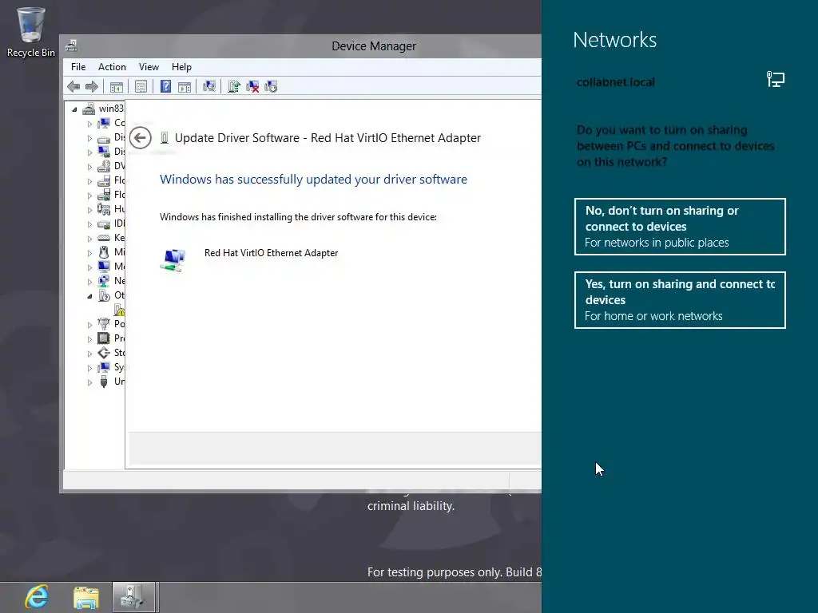Screen dimensions: 818x613
Task: Click the Red Hat VirtIO Ethernet Adapter name text
Action: (x=272, y=253)
